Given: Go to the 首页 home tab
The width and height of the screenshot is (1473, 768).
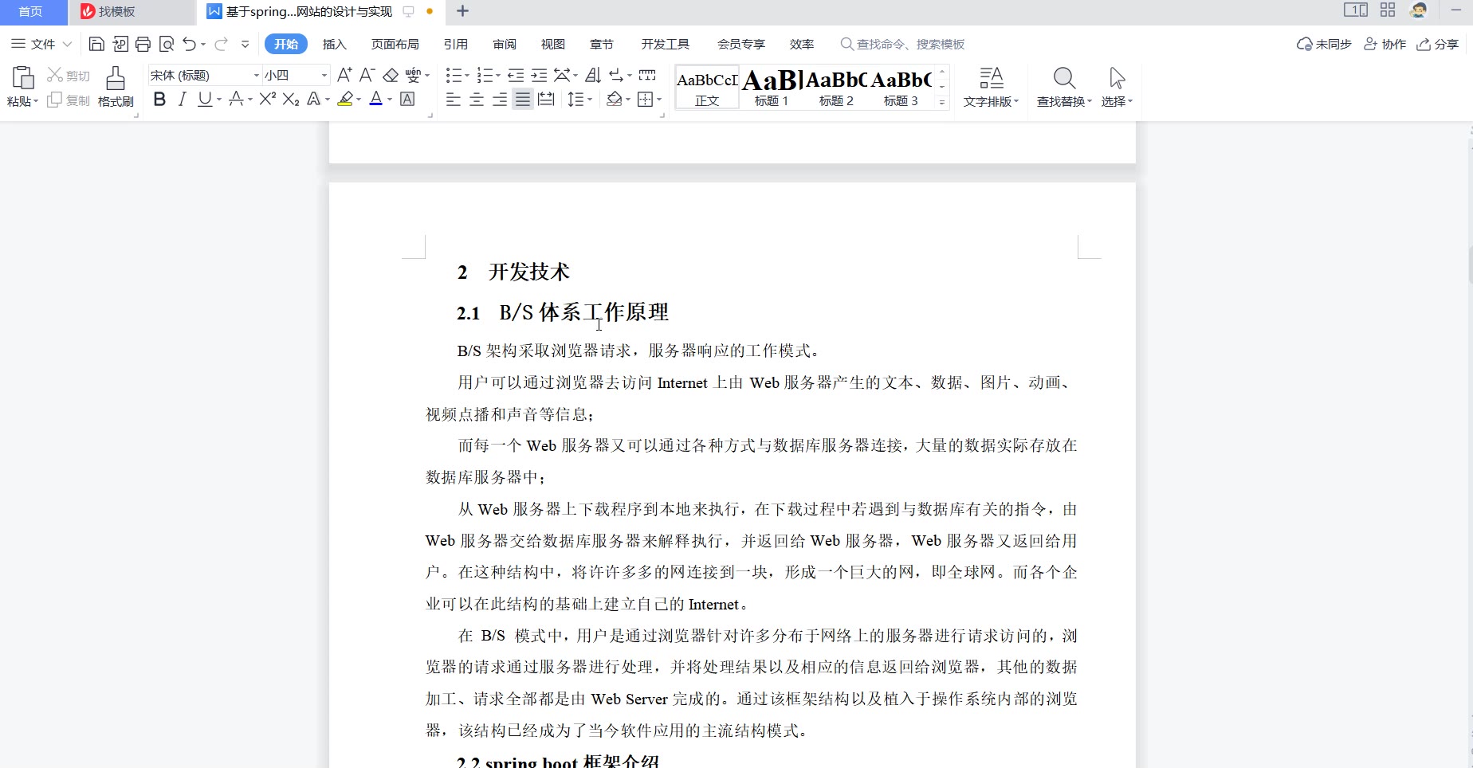Looking at the screenshot, I should pos(30,11).
